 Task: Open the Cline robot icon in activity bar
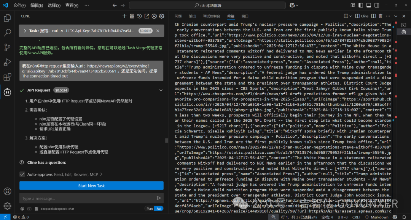click(7, 91)
